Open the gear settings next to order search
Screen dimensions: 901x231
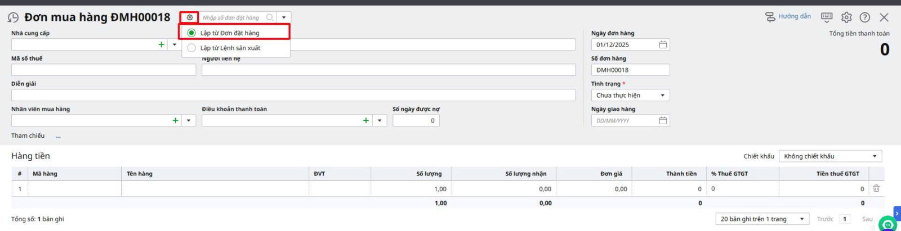pyautogui.click(x=190, y=17)
